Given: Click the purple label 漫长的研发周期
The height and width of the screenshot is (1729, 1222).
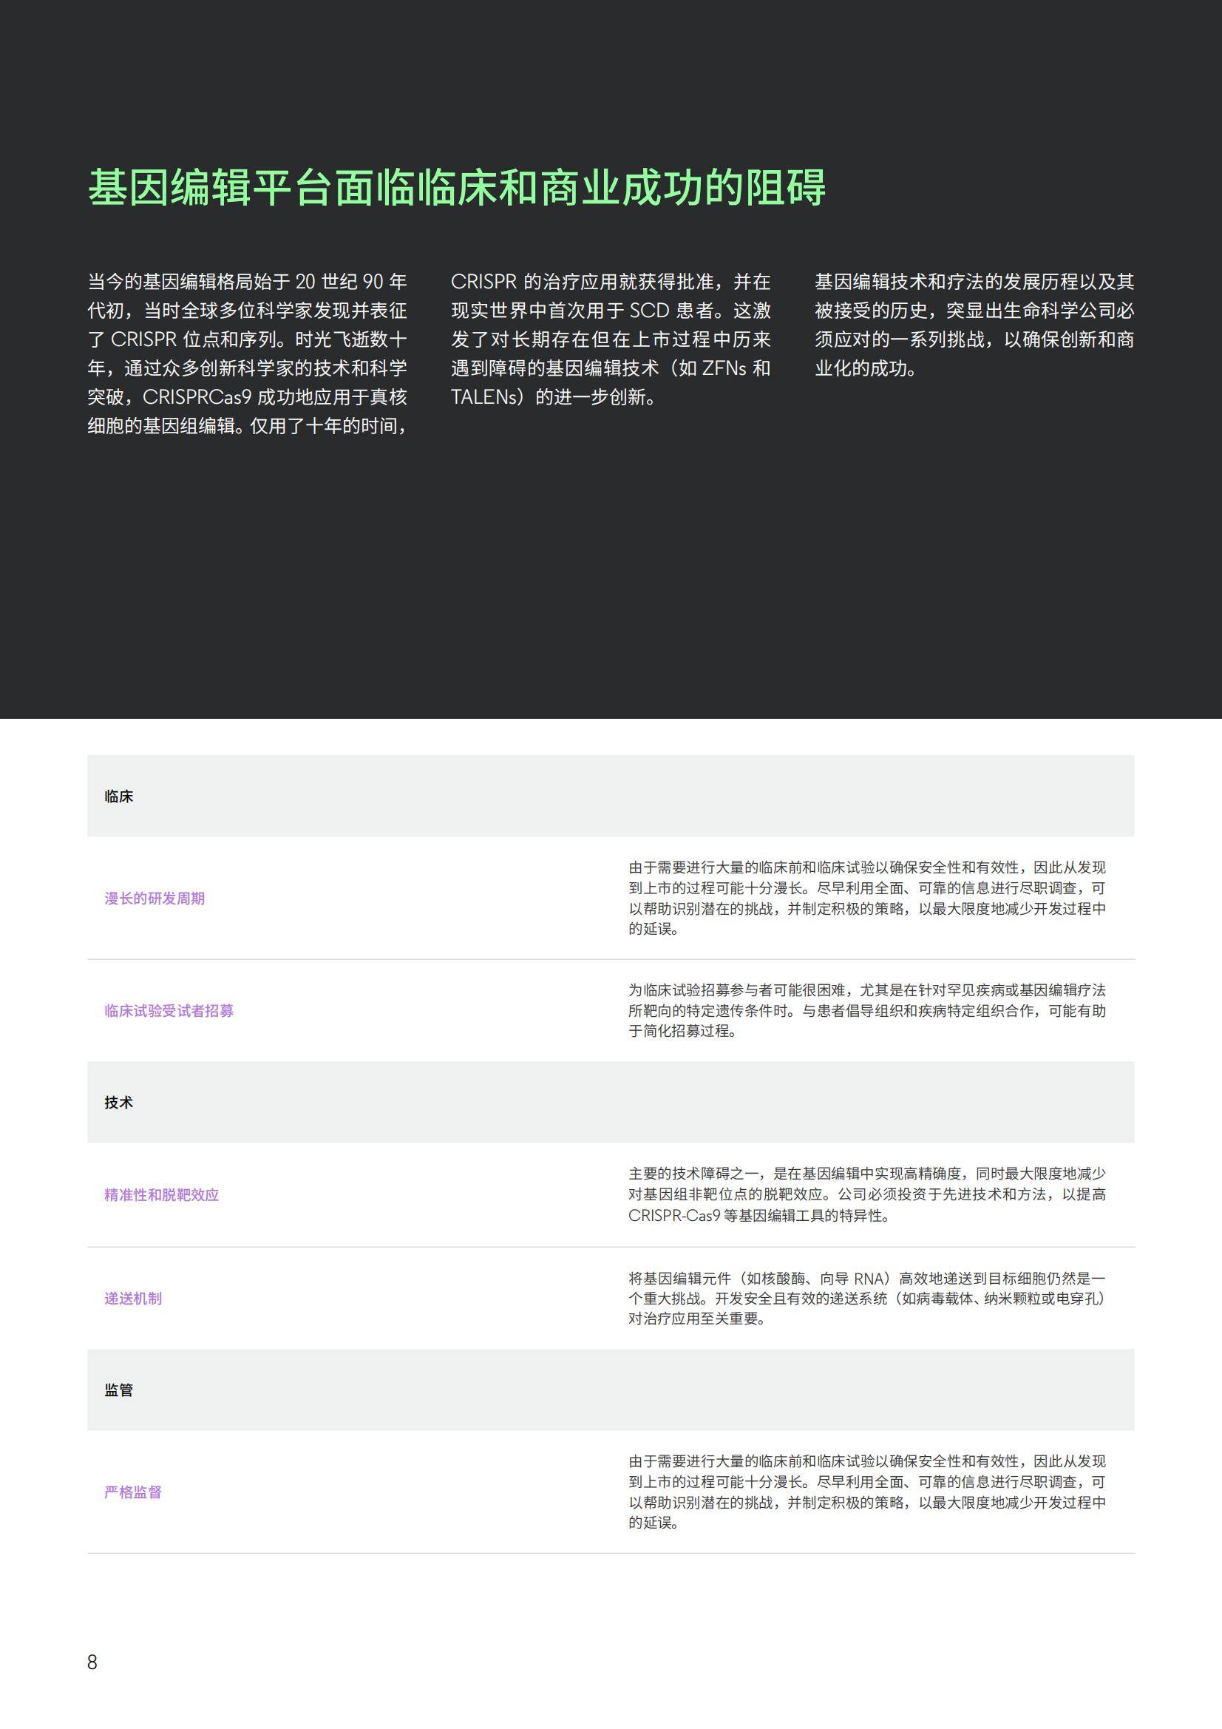Looking at the screenshot, I should [x=155, y=899].
